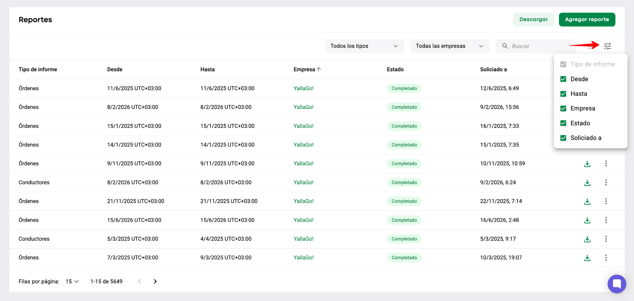Download the report requested 22/11/2025, 7:14
This screenshot has height=301, width=634.
pyautogui.click(x=587, y=201)
